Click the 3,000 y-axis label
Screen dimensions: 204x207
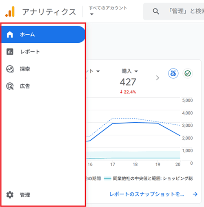[x=187, y=126]
